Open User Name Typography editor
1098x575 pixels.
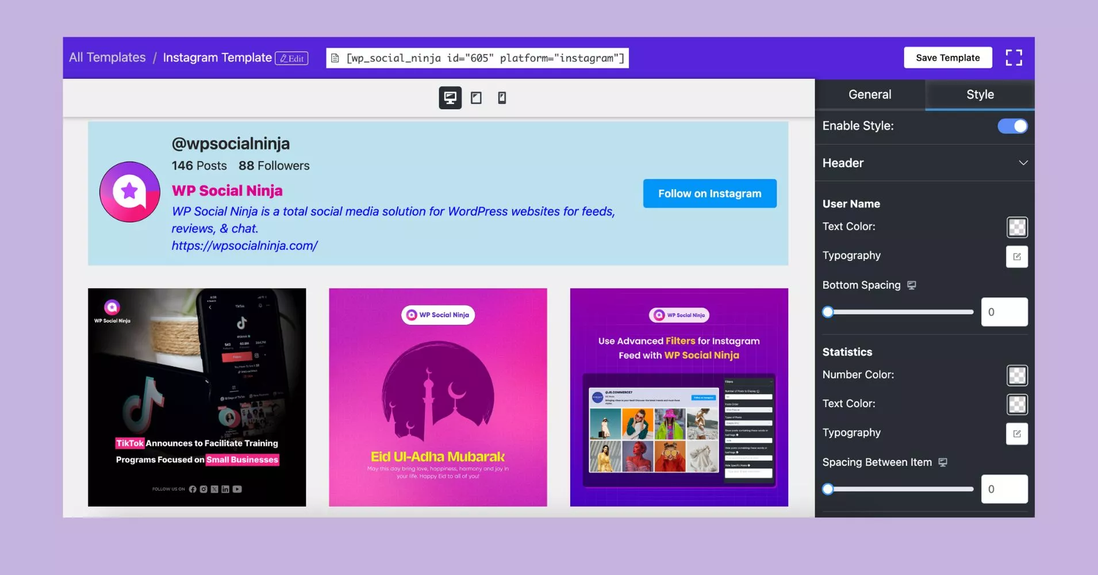coord(1017,256)
